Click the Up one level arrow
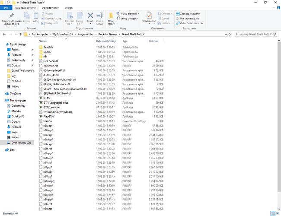 20,34
